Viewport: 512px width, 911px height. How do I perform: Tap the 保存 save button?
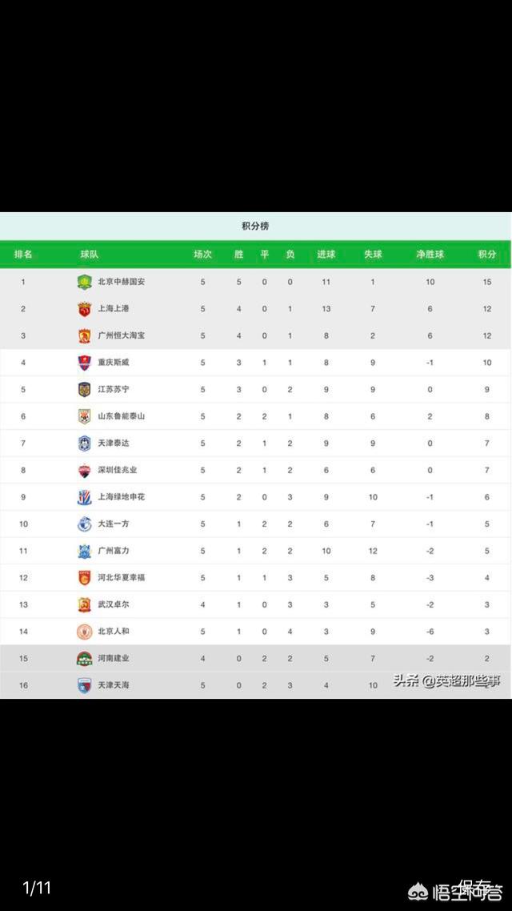pos(476,887)
